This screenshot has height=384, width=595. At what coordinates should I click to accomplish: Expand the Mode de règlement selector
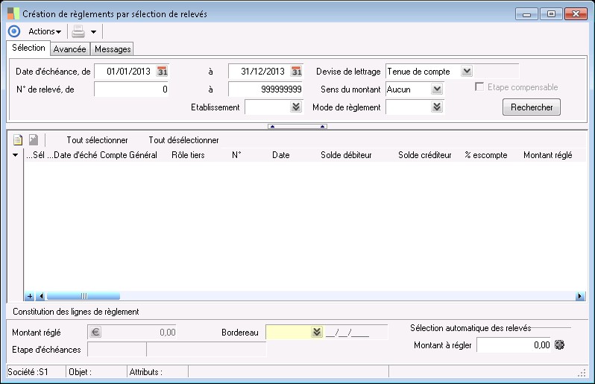[x=437, y=107]
